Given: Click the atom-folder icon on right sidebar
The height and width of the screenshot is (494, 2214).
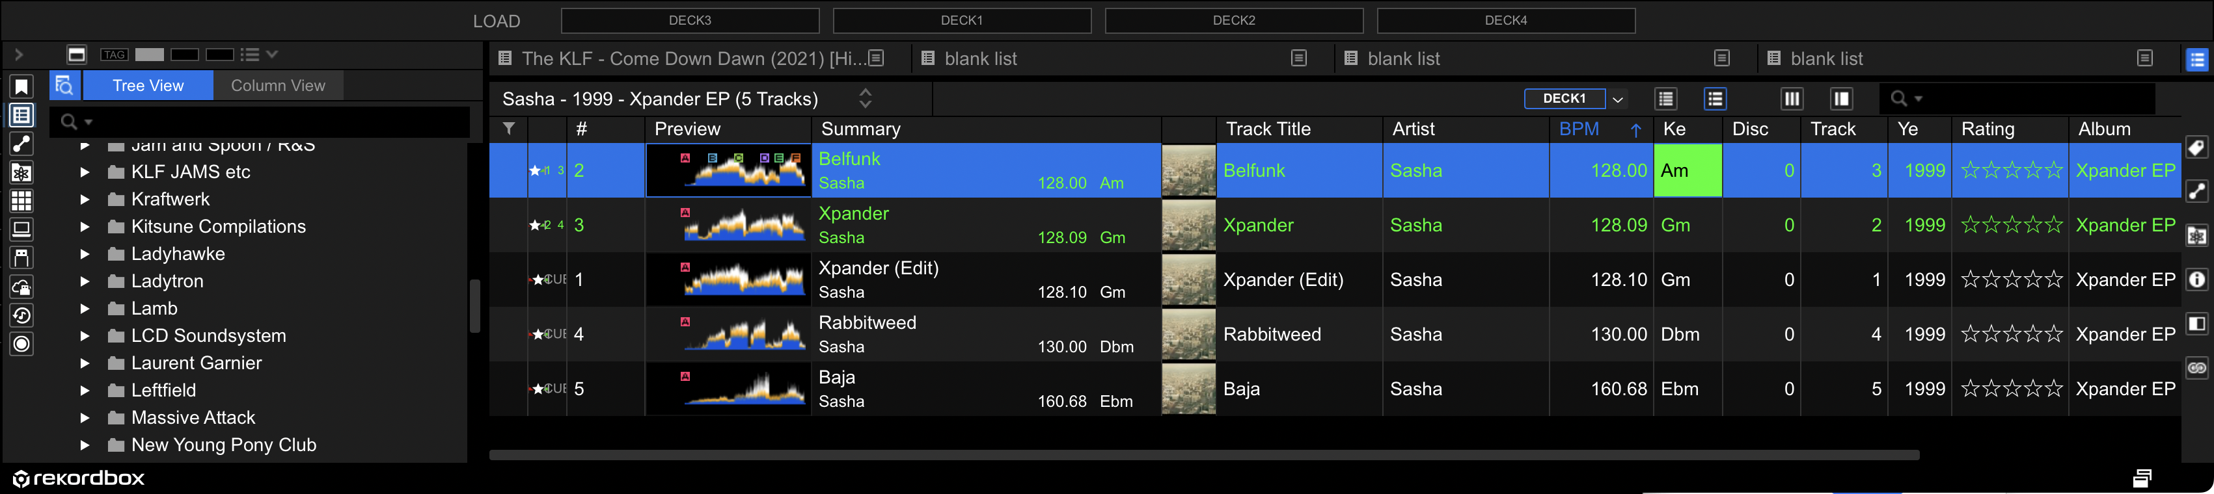Looking at the screenshot, I should pyautogui.click(x=2197, y=235).
